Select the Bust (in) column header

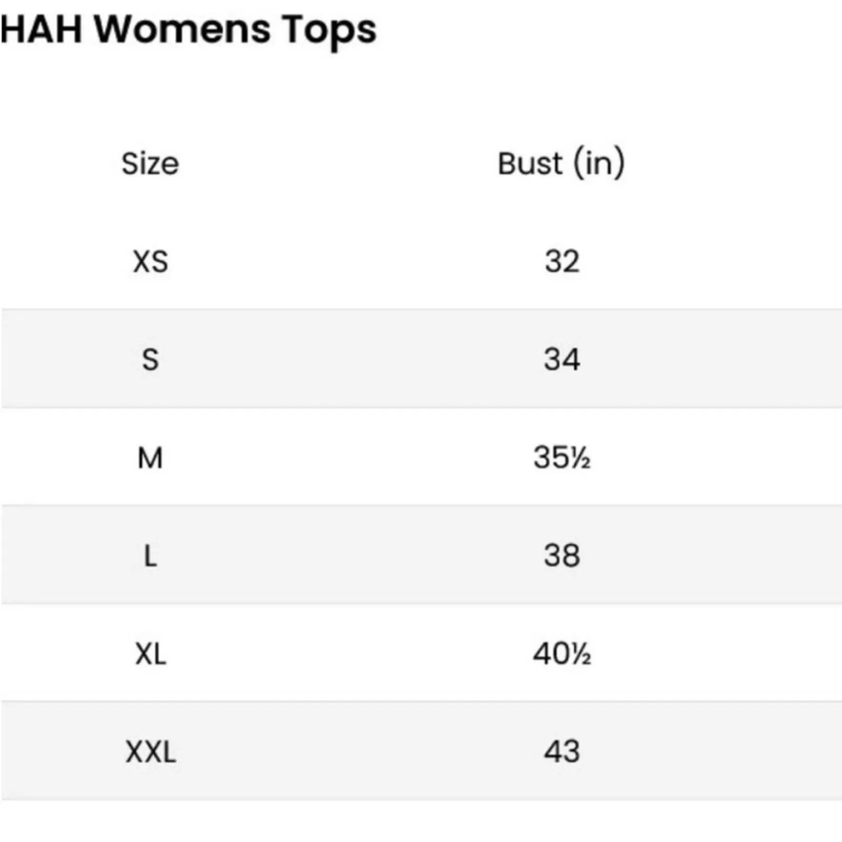point(562,163)
